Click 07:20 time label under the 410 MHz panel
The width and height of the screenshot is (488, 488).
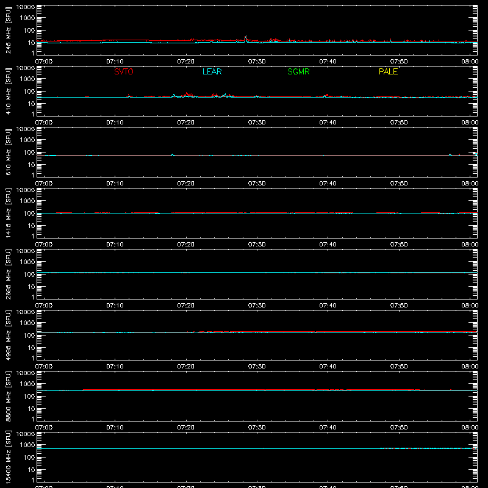click(x=186, y=123)
